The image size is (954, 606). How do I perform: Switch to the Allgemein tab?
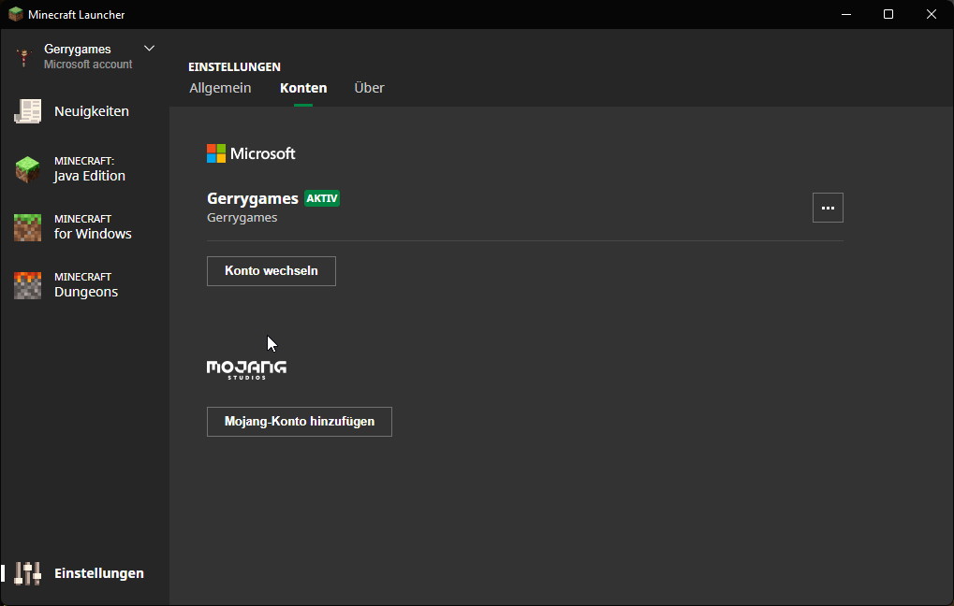(220, 88)
